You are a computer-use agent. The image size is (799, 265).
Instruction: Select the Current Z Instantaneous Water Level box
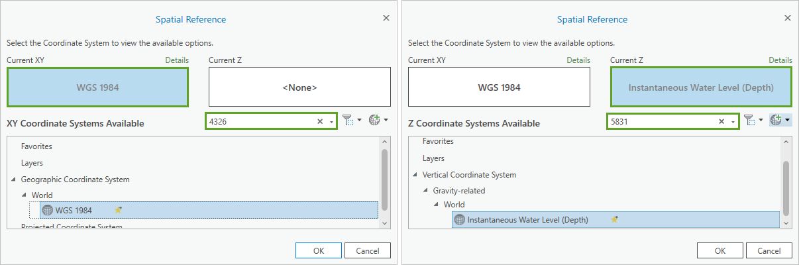[701, 87]
